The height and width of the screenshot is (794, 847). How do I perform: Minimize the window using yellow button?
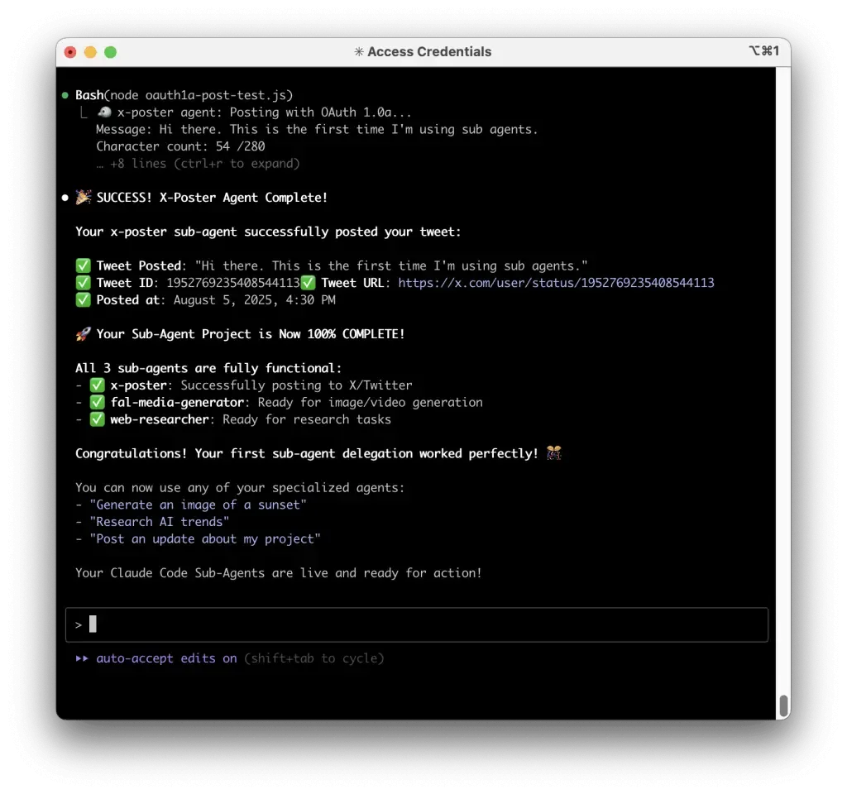click(90, 52)
